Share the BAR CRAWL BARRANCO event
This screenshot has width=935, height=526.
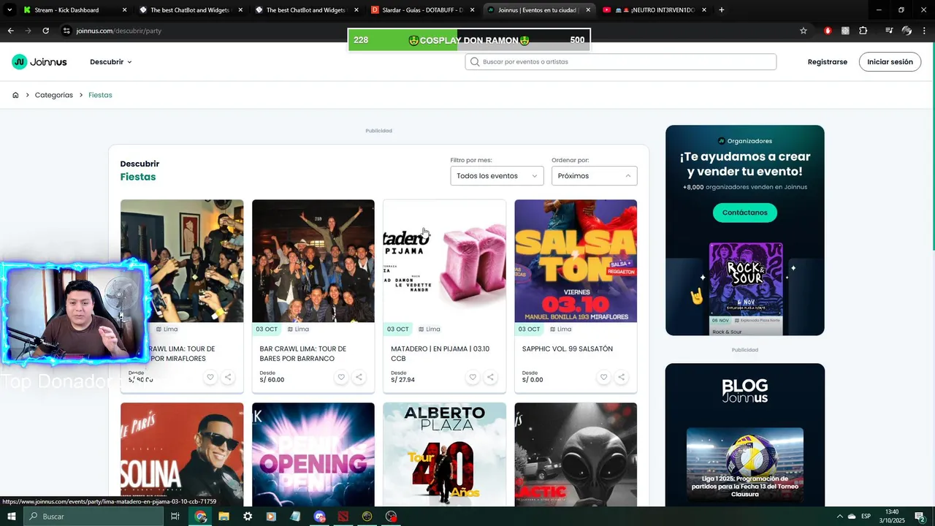tap(359, 377)
